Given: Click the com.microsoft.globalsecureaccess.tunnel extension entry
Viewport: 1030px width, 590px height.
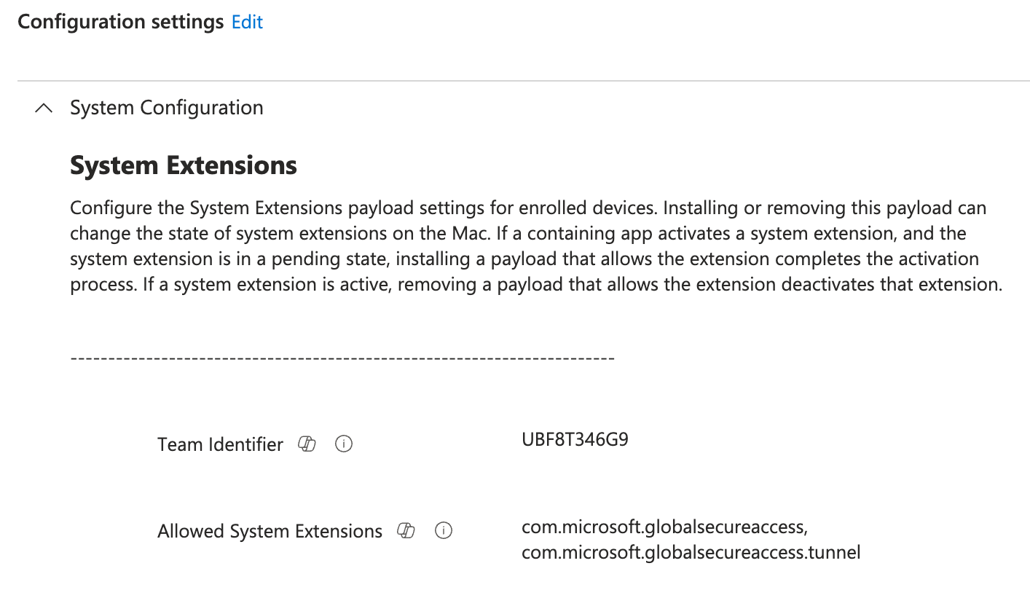Looking at the screenshot, I should pos(691,552).
